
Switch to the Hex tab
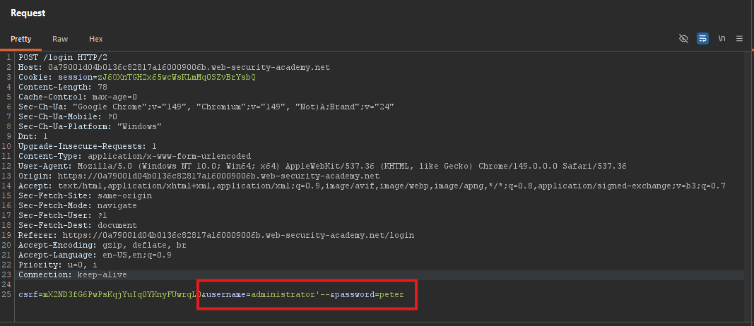(x=95, y=39)
